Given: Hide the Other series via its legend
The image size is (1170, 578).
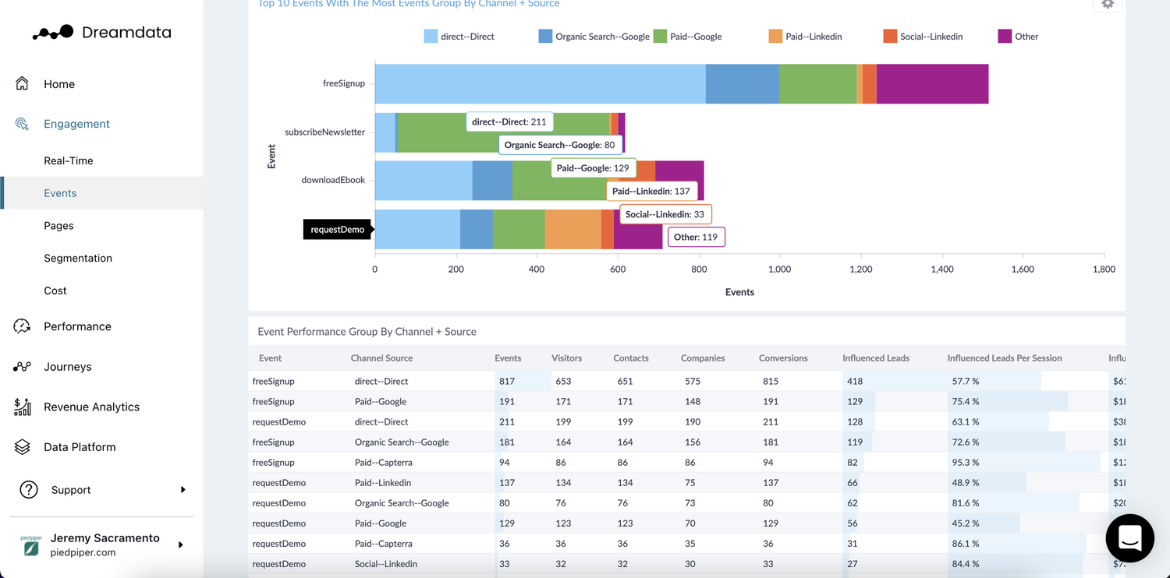Looking at the screenshot, I should (1018, 36).
